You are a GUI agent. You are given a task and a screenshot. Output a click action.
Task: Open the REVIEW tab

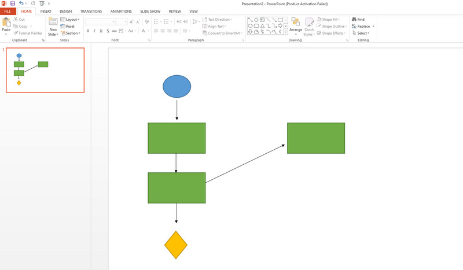point(175,11)
